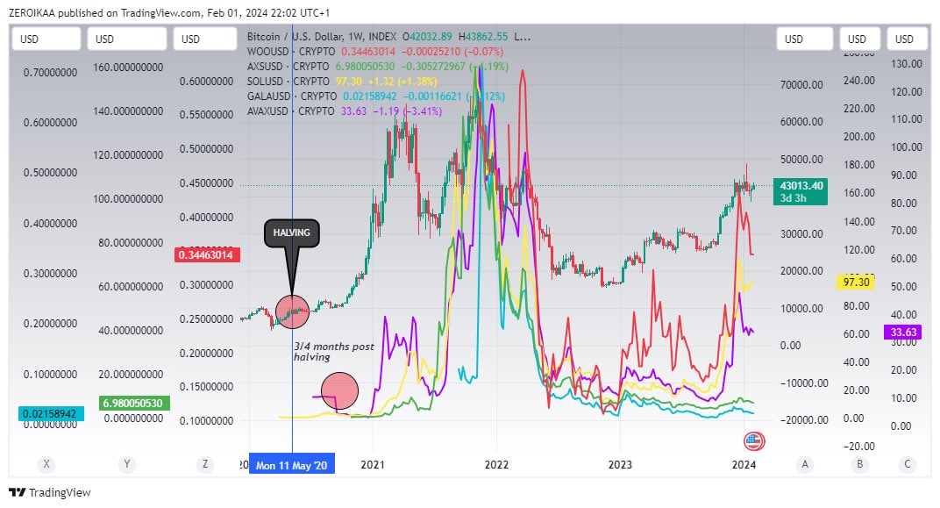Viewport: 940px width, 508px height.
Task: Select the Z price scale label
Action: pyautogui.click(x=205, y=463)
